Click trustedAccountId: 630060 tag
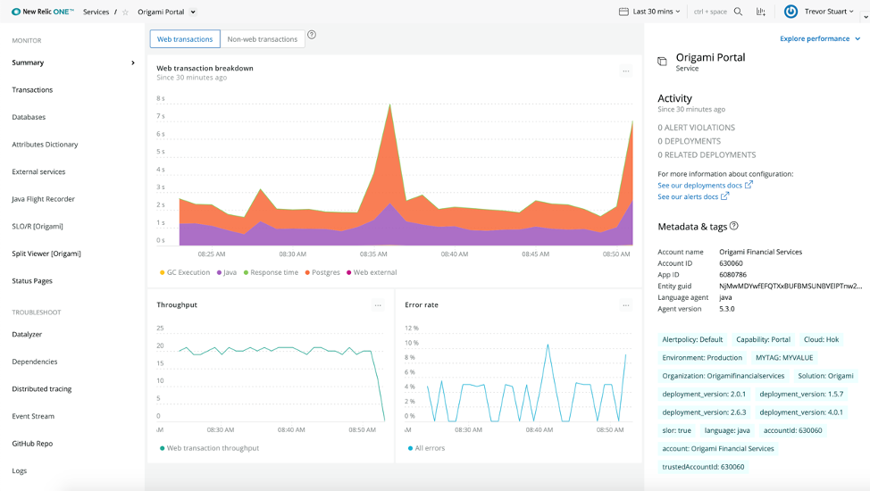Viewport: 870px width, 491px height. (x=703, y=467)
